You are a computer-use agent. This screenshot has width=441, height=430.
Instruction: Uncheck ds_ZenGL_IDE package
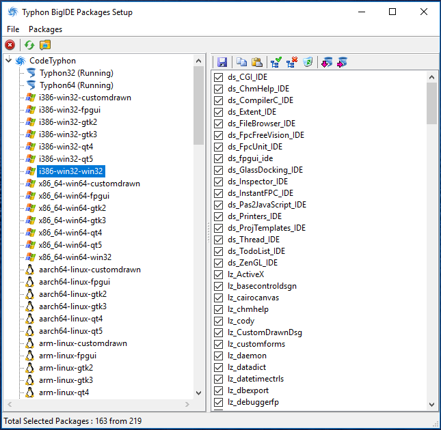click(219, 263)
